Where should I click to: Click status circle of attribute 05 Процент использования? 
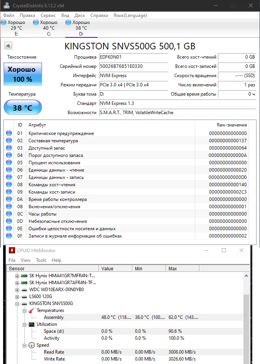tap(9, 162)
